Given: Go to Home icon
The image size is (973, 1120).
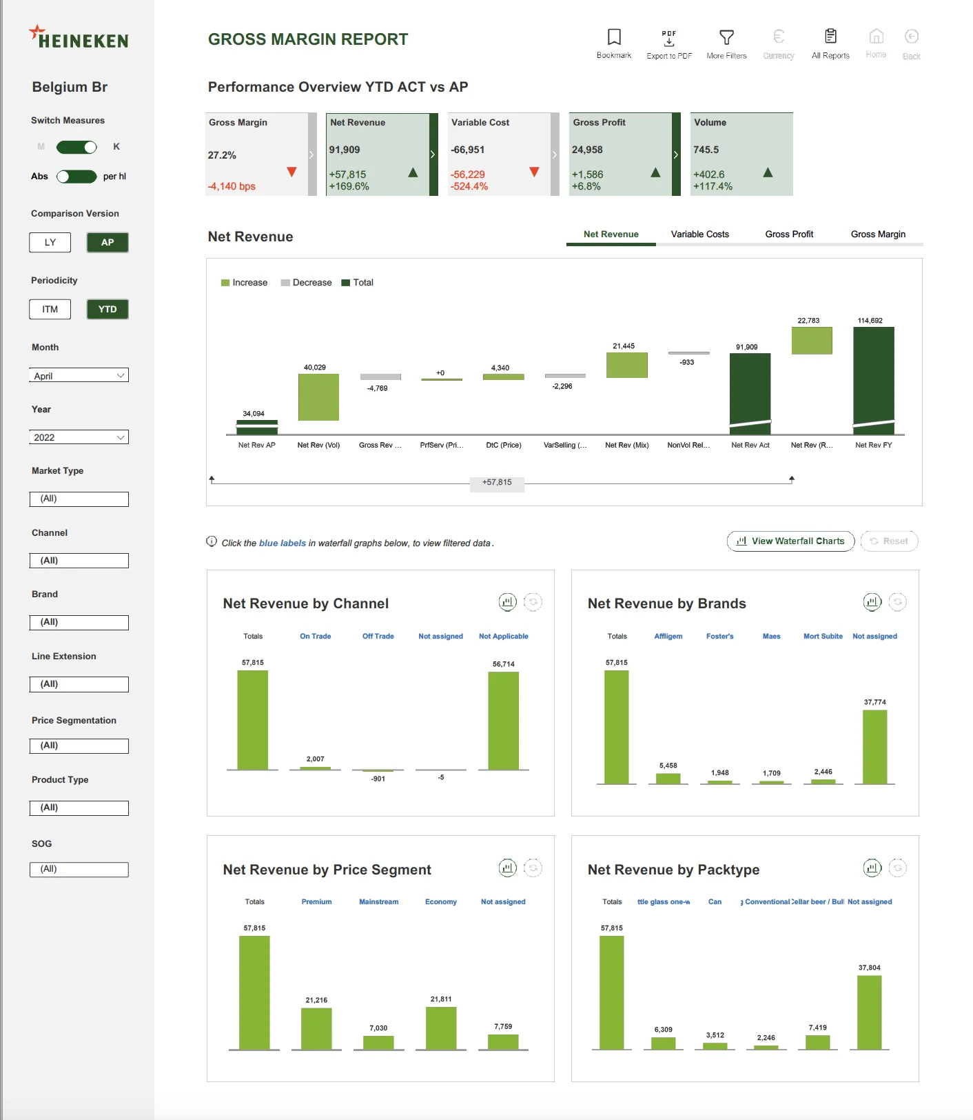Looking at the screenshot, I should [876, 36].
